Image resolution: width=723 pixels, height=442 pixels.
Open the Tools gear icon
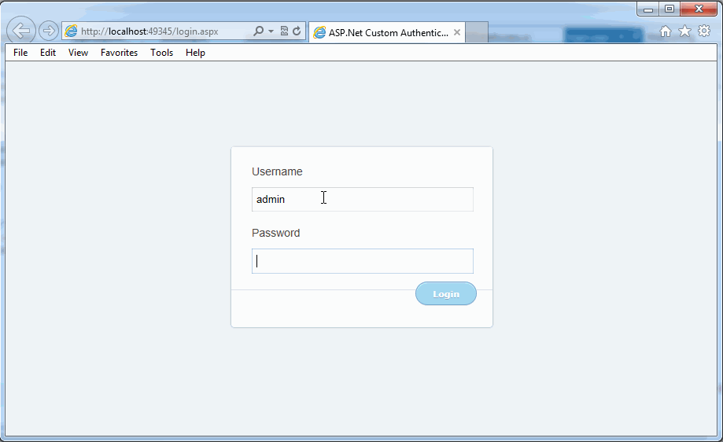(x=704, y=31)
